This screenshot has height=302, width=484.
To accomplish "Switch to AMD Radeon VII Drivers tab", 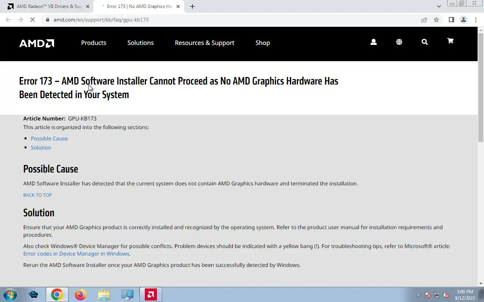I will coord(47,6).
